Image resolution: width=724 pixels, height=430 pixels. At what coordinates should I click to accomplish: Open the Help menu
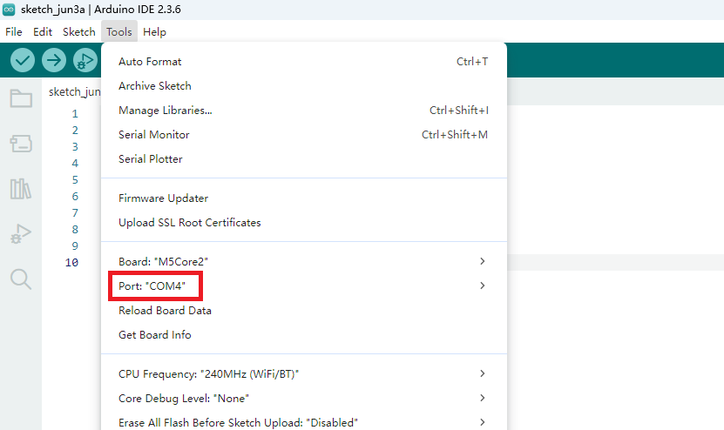click(x=154, y=32)
